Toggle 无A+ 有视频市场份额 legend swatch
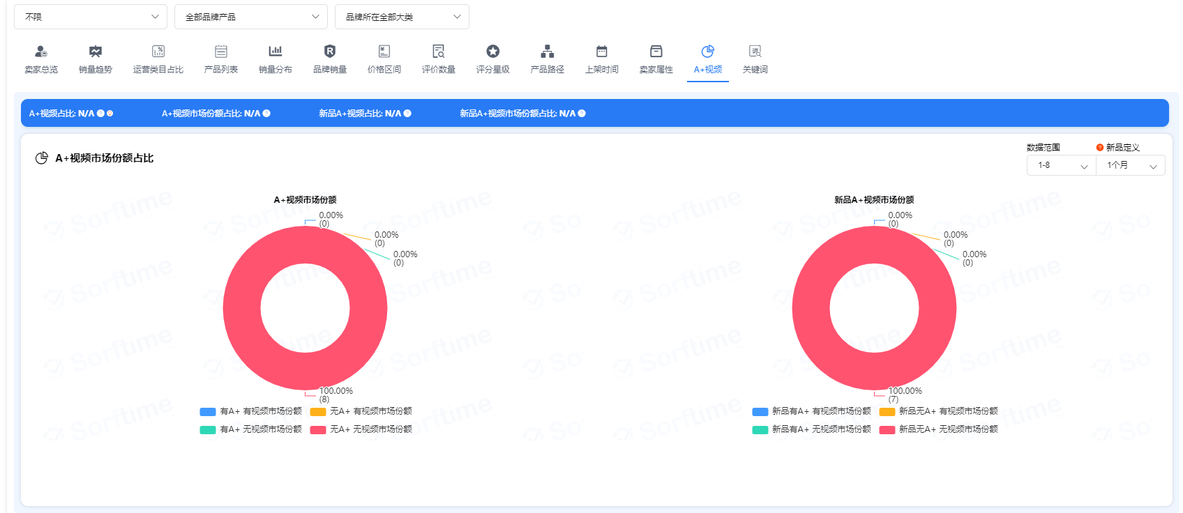The width and height of the screenshot is (1183, 513). click(x=318, y=412)
